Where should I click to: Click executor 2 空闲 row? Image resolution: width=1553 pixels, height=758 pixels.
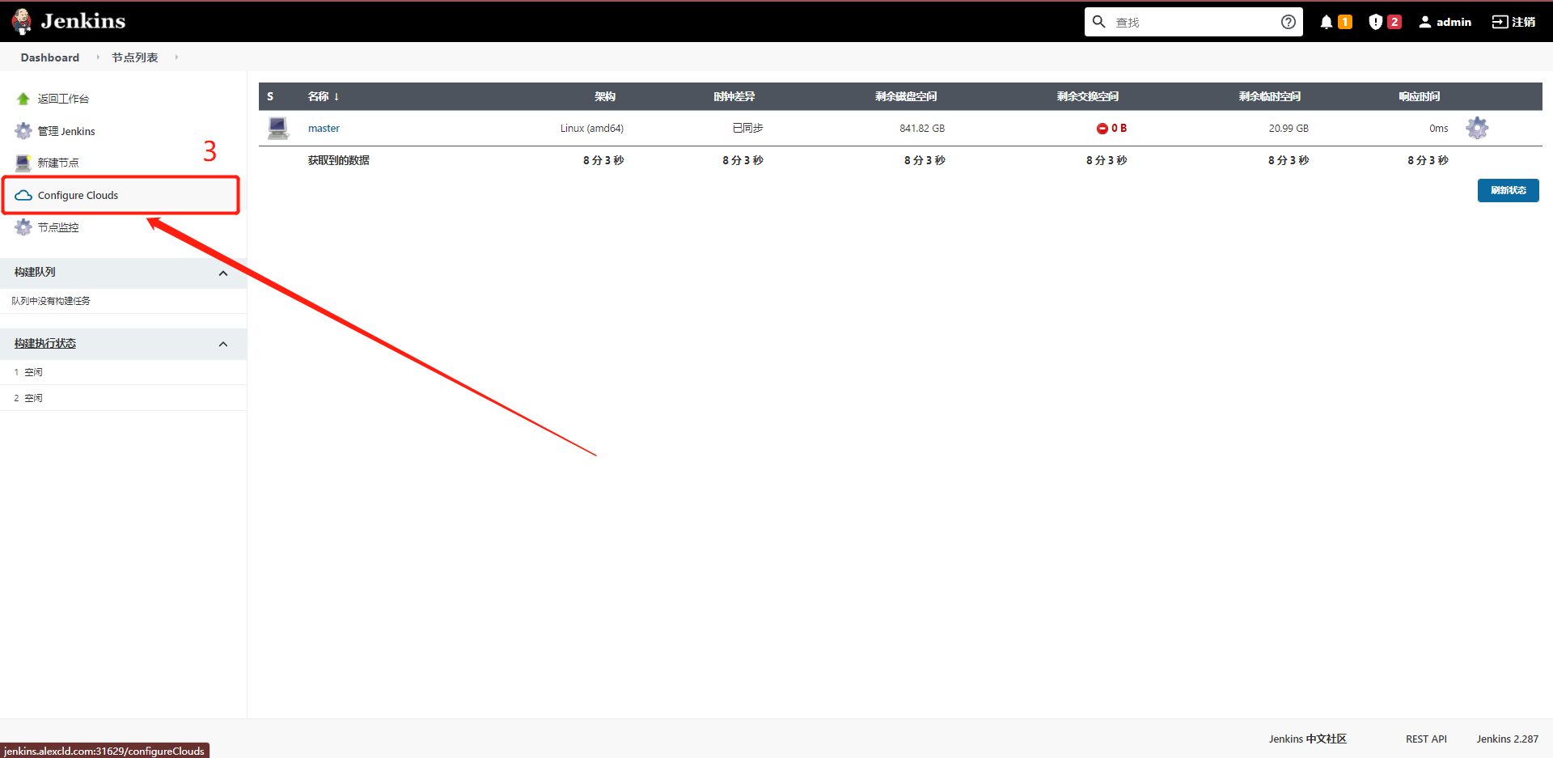(x=123, y=398)
